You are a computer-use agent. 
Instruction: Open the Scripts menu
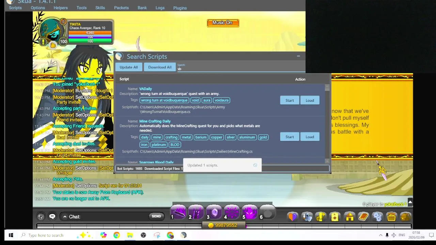coord(15,8)
